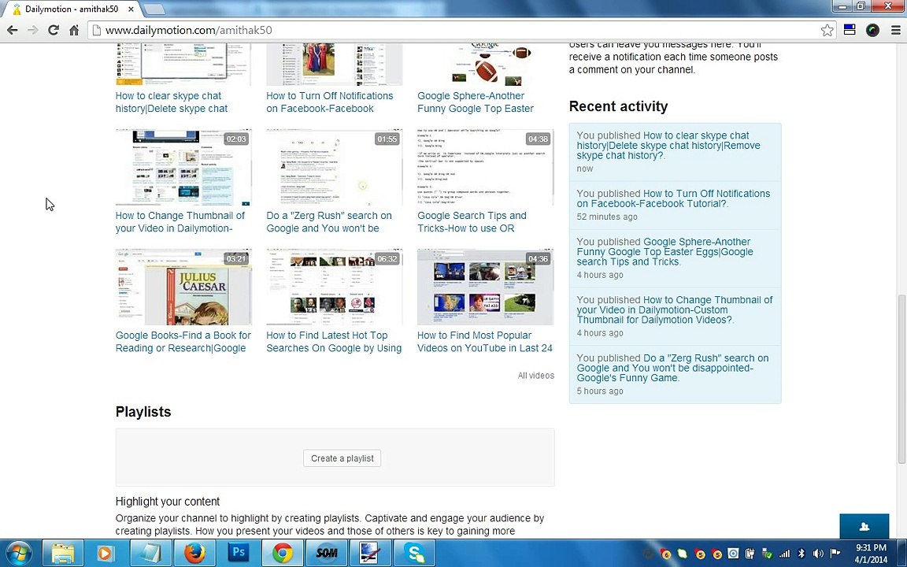Launch the media player taskbar icon

(x=106, y=553)
